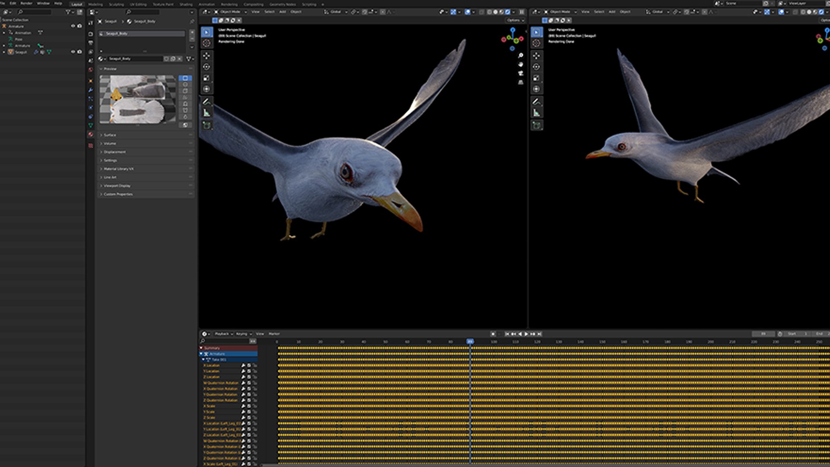This screenshot has width=830, height=467.
Task: Select the Move tool in right viewport
Action: pos(536,56)
